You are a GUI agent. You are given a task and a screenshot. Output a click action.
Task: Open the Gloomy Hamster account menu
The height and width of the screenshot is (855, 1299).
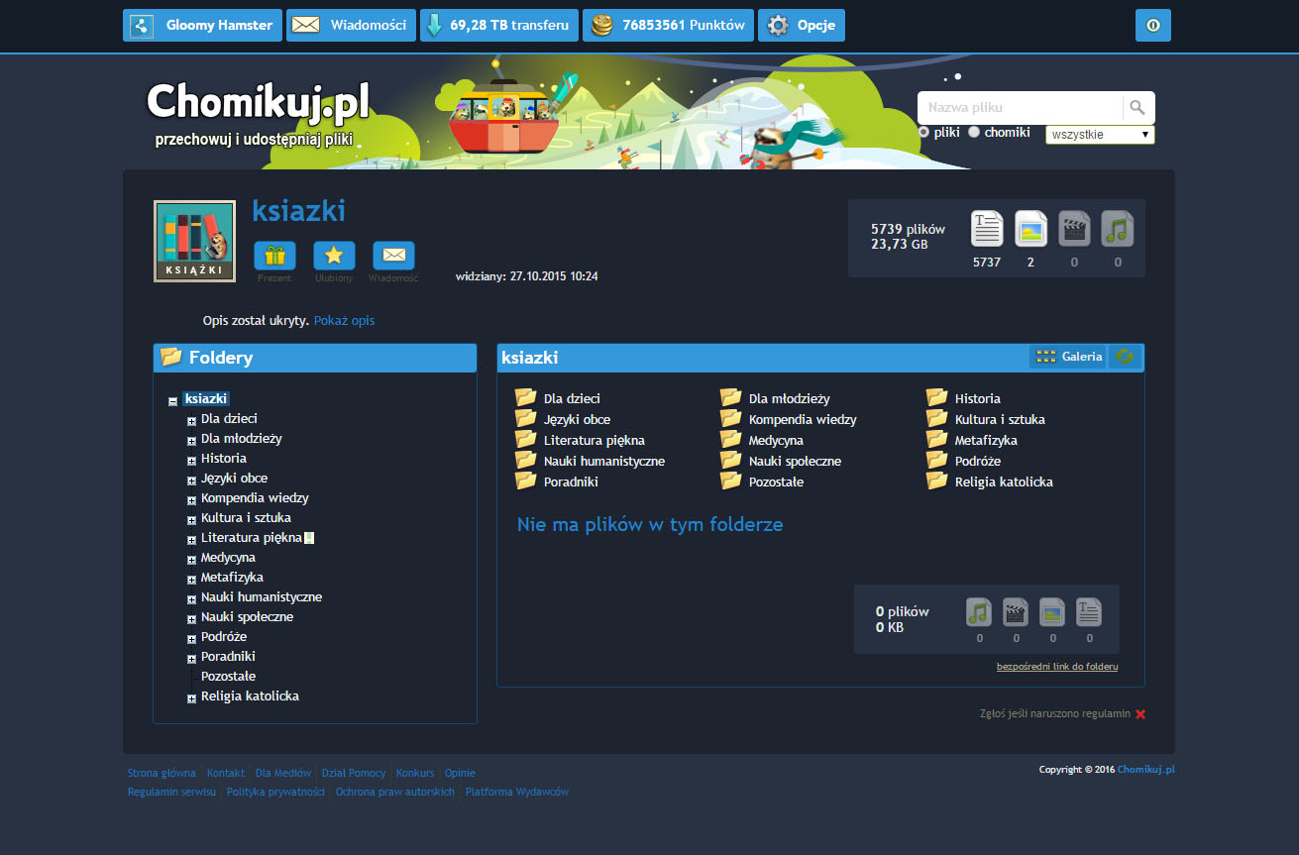(202, 26)
